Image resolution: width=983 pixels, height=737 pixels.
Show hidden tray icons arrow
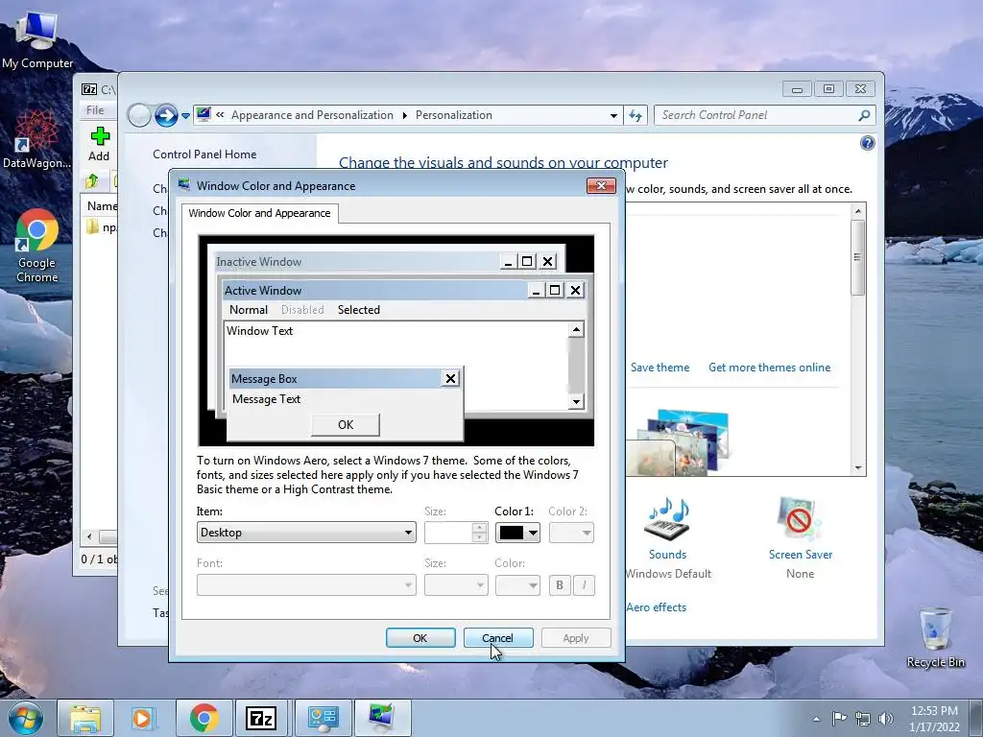816,719
